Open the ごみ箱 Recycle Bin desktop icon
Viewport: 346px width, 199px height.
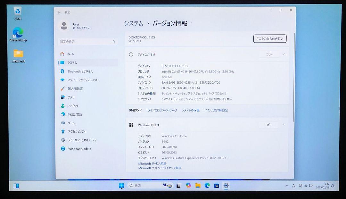point(18,13)
